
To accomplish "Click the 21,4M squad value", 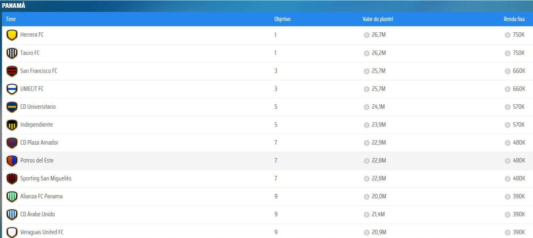I will 378,214.
